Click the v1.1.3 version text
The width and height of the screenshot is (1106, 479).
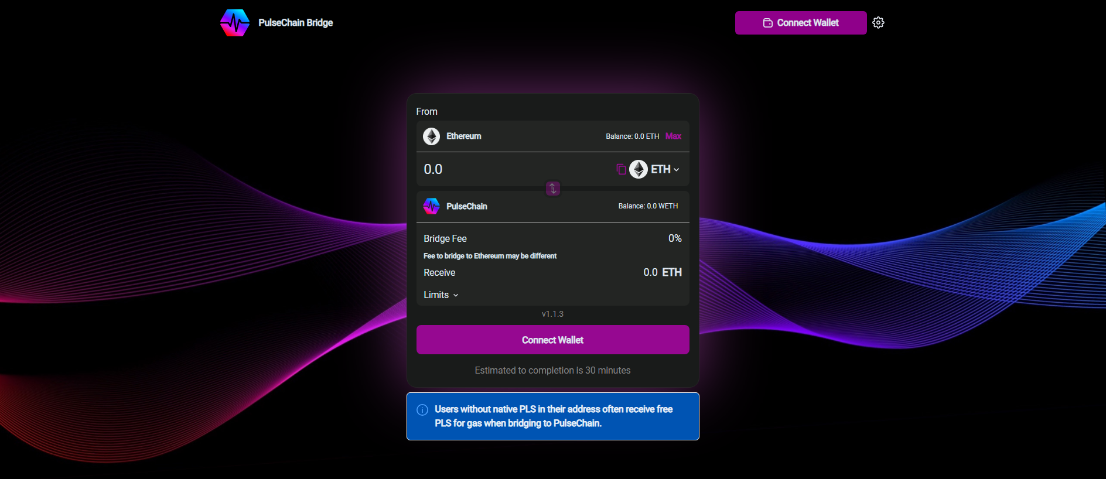tap(553, 314)
